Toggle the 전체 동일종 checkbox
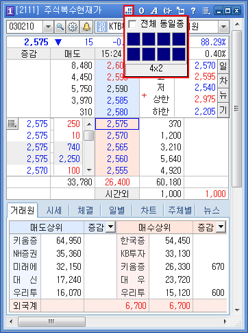Image resolution: width=248 pixels, height=333 pixels. click(133, 24)
